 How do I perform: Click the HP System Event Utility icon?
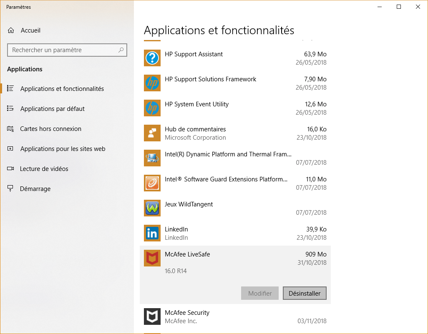(x=152, y=108)
